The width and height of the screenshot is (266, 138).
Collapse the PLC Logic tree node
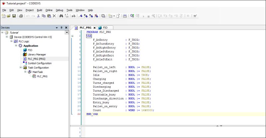pyautogui.click(x=11, y=41)
